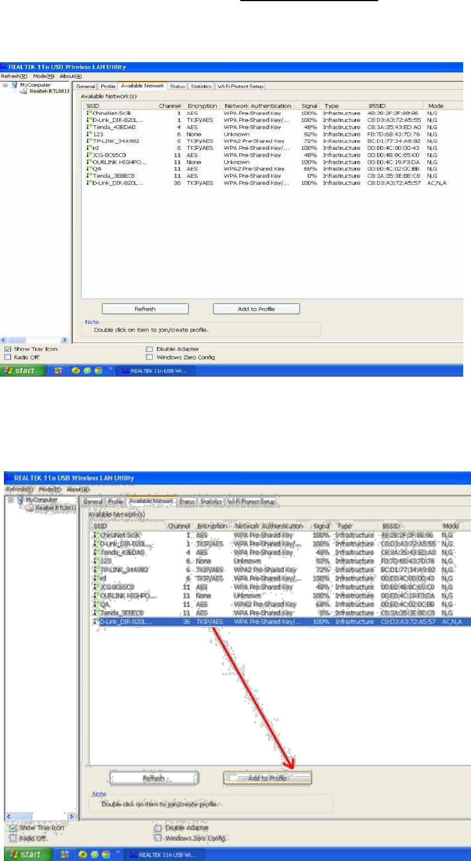Enable Windows Zero Config in second screenshot
471x861 pixels.
pos(158,838)
